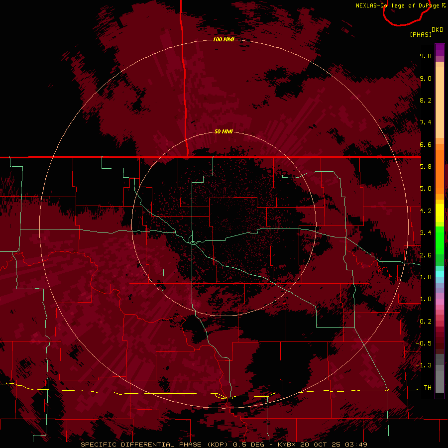Click the 5.0 value on color scale
The height and width of the screenshot is (448, 448).
click(x=426, y=189)
